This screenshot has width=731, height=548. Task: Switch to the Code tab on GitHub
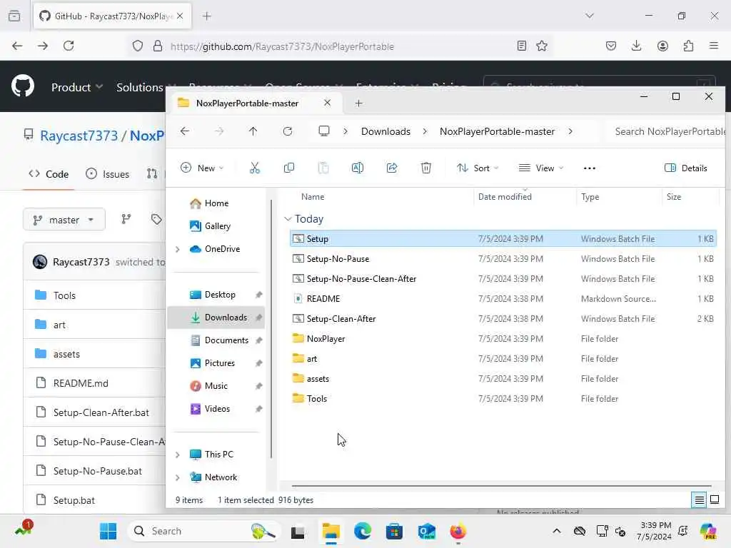(x=49, y=174)
